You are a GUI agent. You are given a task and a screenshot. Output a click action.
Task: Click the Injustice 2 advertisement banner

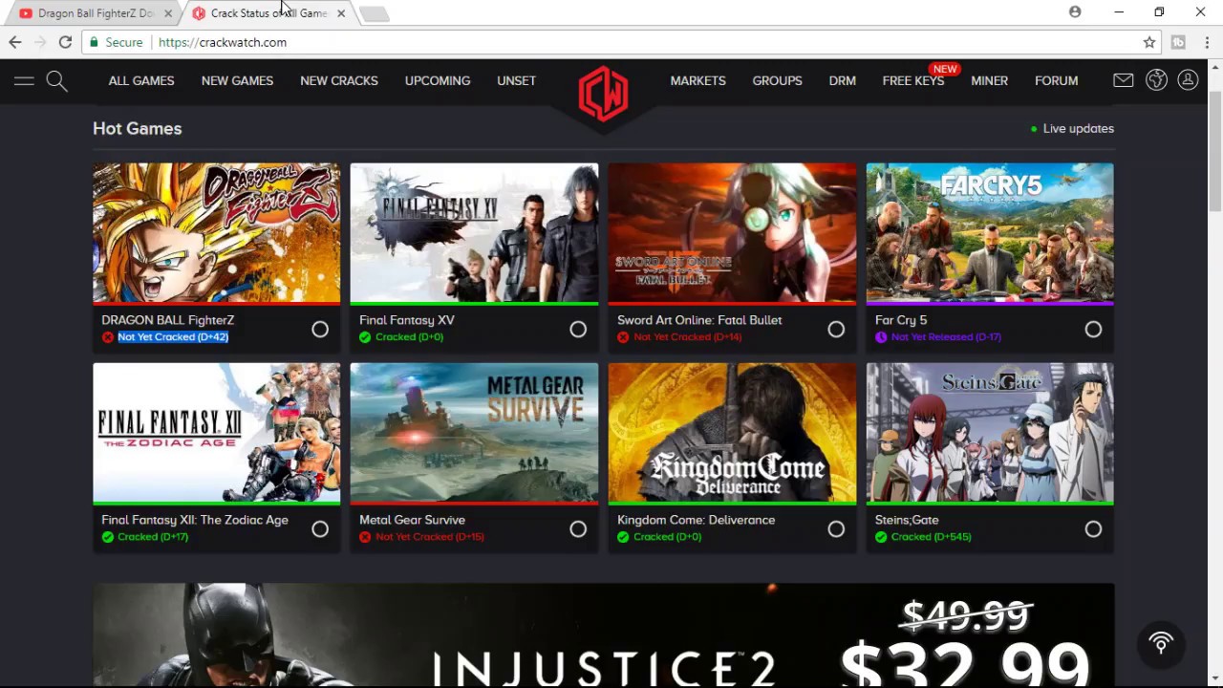[x=603, y=635]
